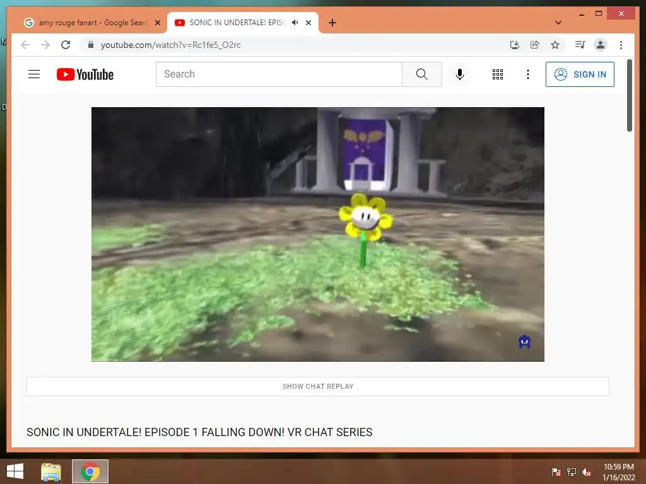The image size is (646, 484).
Task: Bookmark this page with star icon
Action: click(x=555, y=45)
